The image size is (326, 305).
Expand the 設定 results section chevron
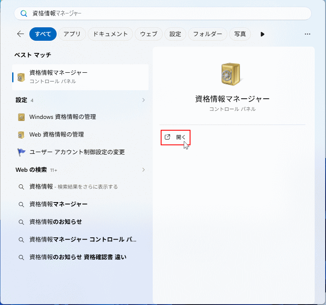[x=143, y=100]
